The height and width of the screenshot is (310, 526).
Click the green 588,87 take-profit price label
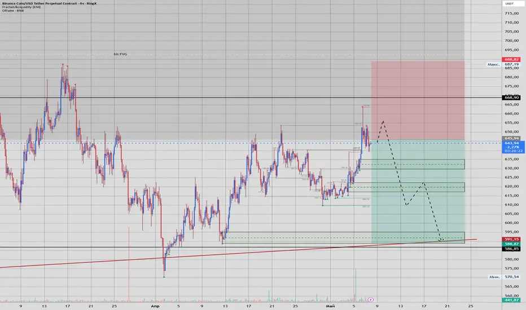coord(511,244)
